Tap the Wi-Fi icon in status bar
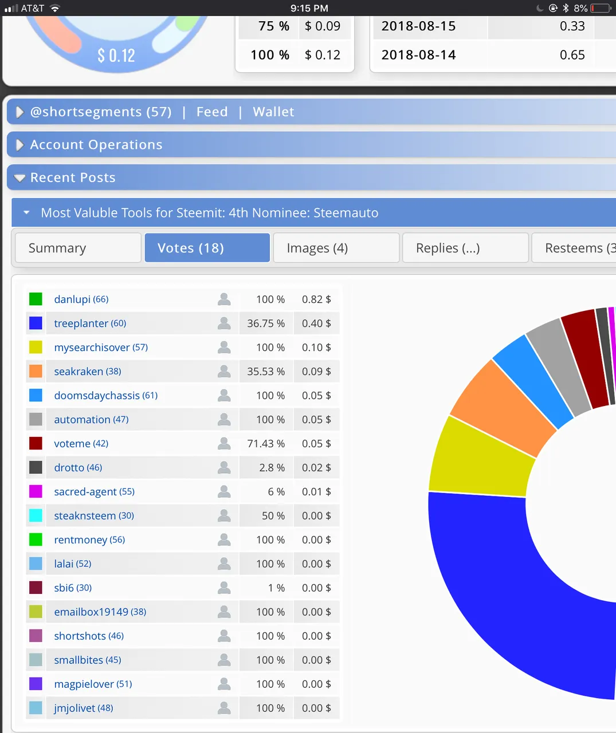Screen dimensions: 616x733 [55, 8]
